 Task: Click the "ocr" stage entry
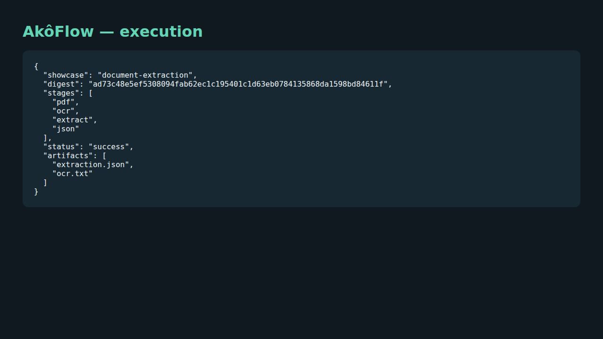click(x=64, y=111)
